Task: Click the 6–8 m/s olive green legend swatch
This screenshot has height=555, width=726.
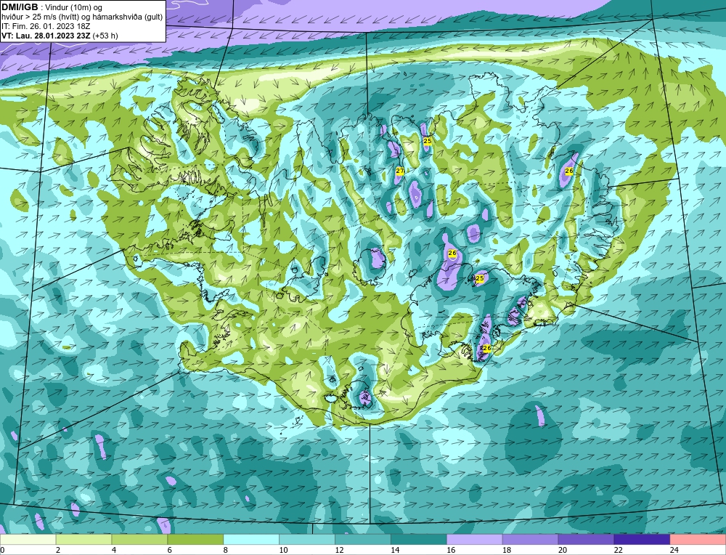Action: (x=195, y=540)
